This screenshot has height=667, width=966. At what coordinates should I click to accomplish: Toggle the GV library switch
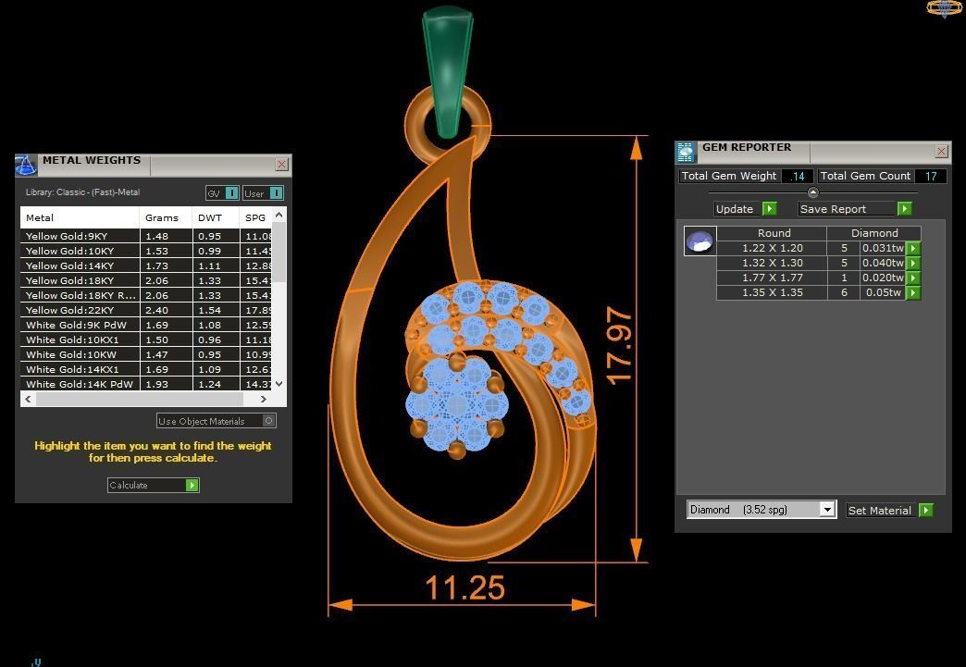pyautogui.click(x=231, y=192)
